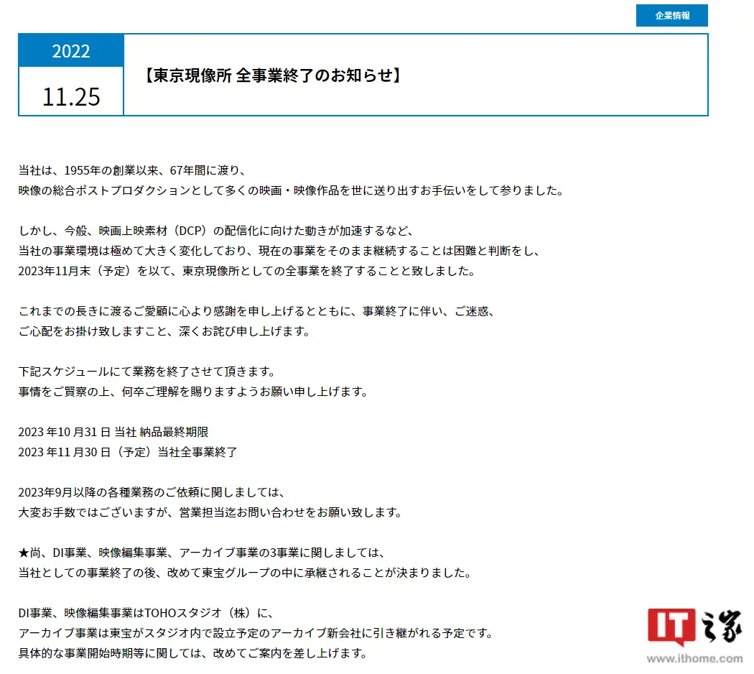Screen dimensions: 754x674
Task: Click line DI事業、映像編集事業はTOHOスタジオ
Action: click(x=146, y=614)
